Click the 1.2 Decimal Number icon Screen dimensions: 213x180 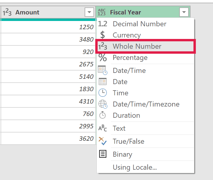click(103, 24)
